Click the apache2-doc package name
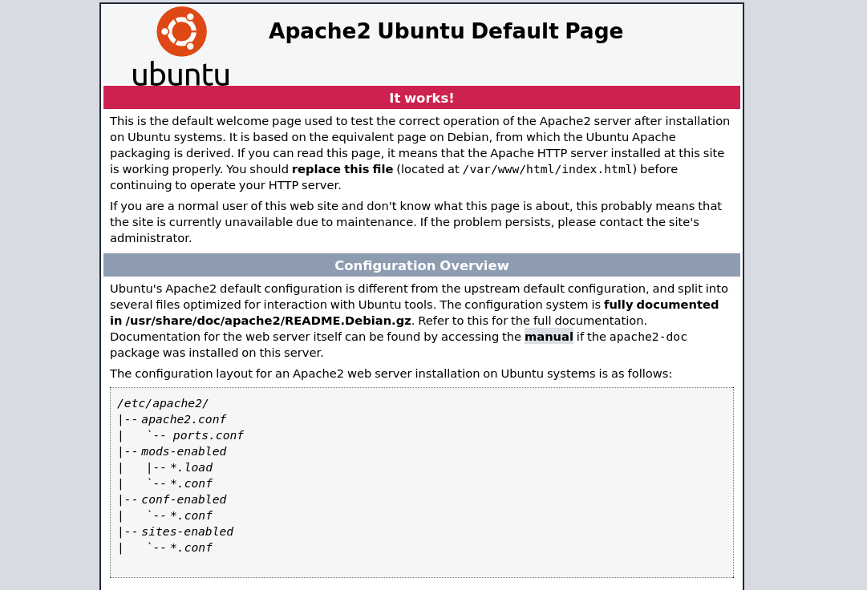The height and width of the screenshot is (590, 867). pos(648,337)
